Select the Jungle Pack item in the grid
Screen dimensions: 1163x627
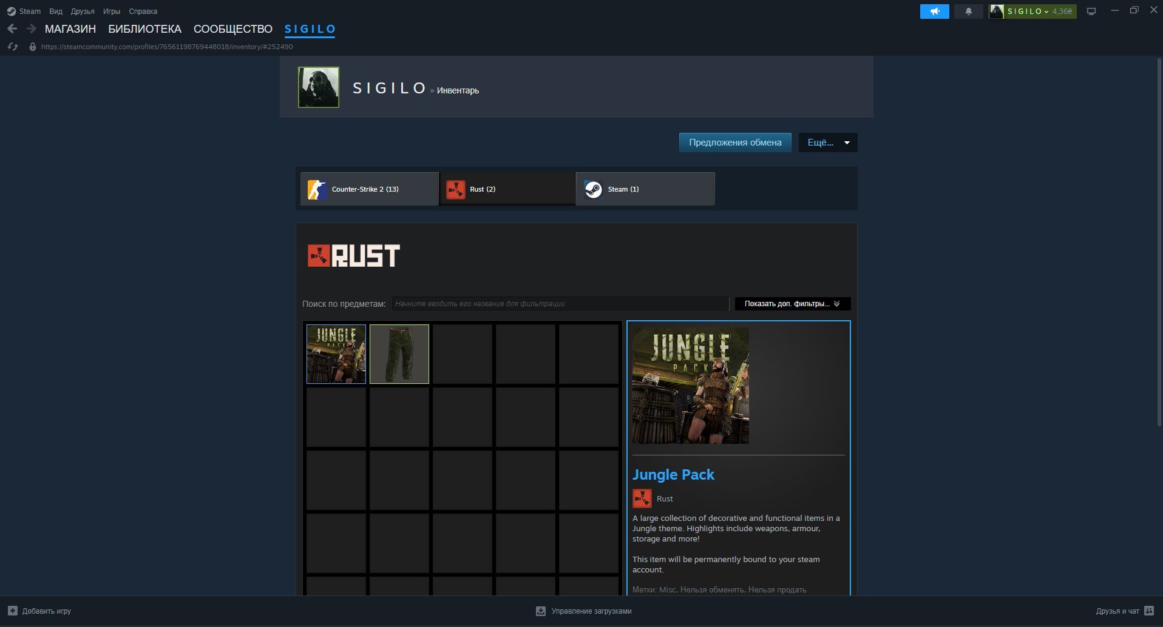pos(336,354)
